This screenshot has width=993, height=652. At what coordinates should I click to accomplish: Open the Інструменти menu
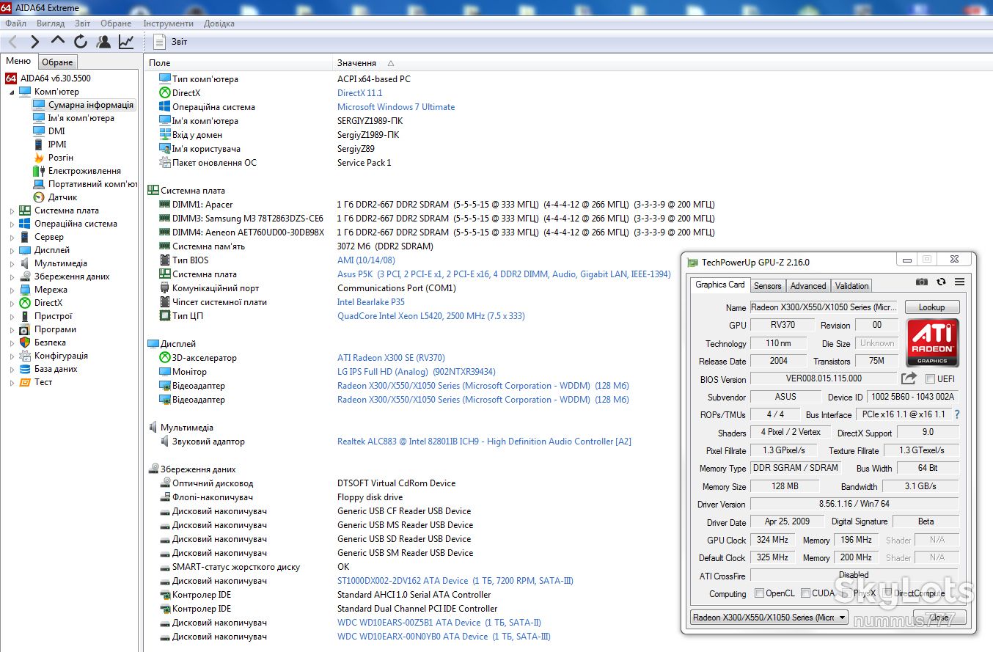pos(169,23)
